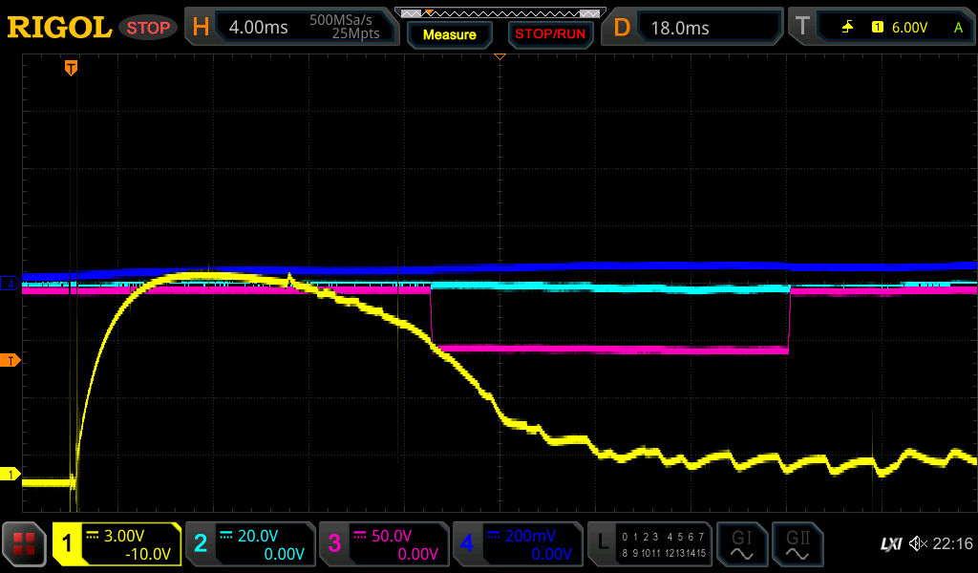Click the orange trigger position T marker at top-left
The height and width of the screenshot is (573, 978).
(x=71, y=68)
